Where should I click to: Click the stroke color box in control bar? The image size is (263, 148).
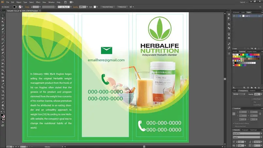point(20,7)
